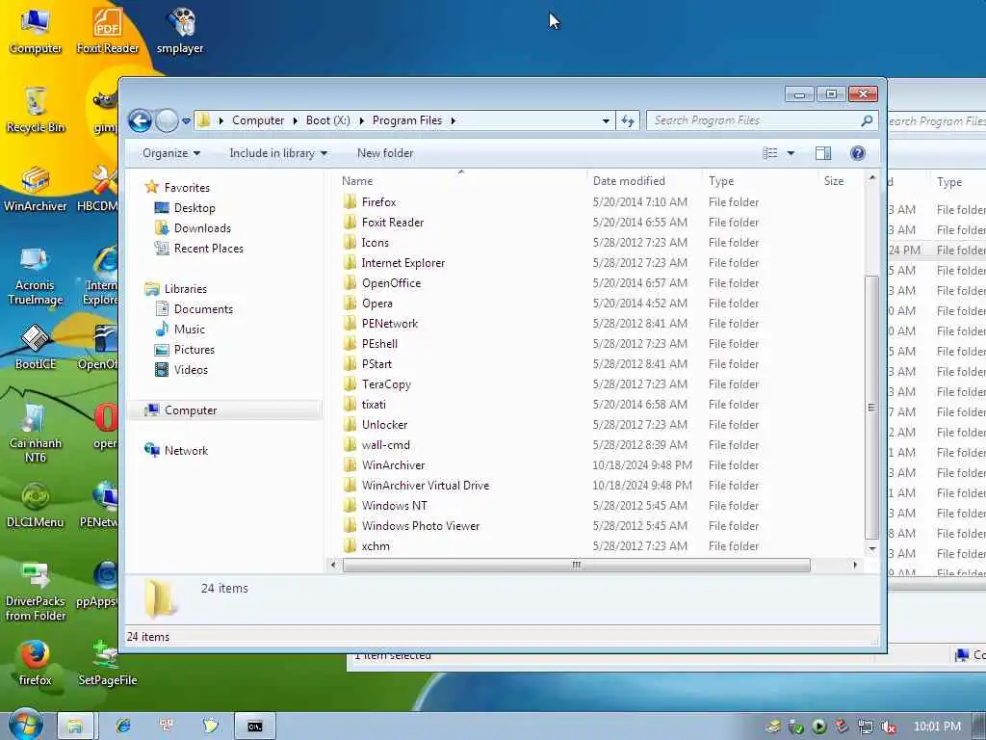Click the vertical scrollbar thumb

871,408
